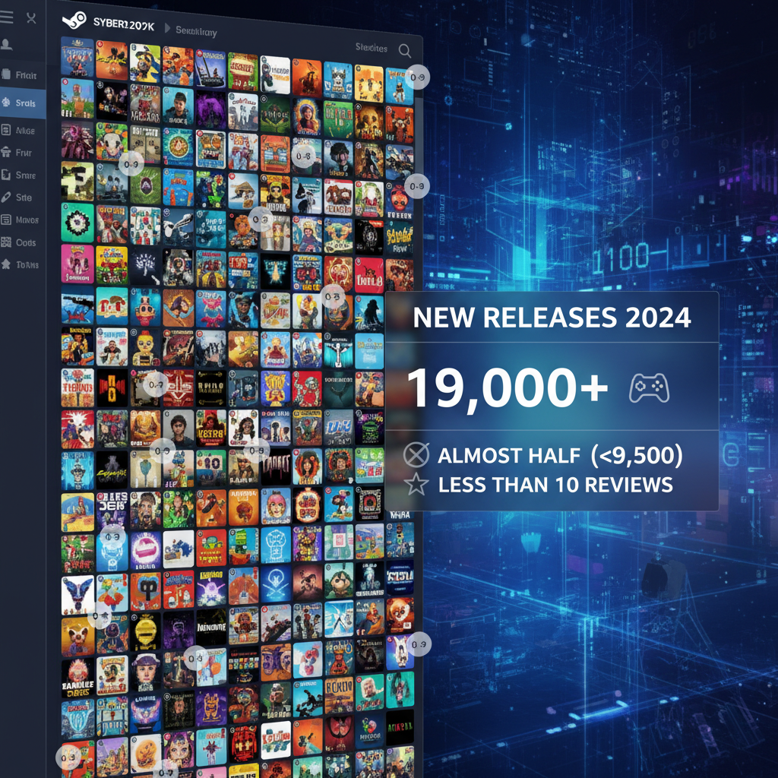The height and width of the screenshot is (778, 778).
Task: Click the NEW RELEASES 2024 heading
Action: (x=552, y=317)
